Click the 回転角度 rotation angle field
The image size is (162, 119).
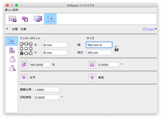pos(47,97)
